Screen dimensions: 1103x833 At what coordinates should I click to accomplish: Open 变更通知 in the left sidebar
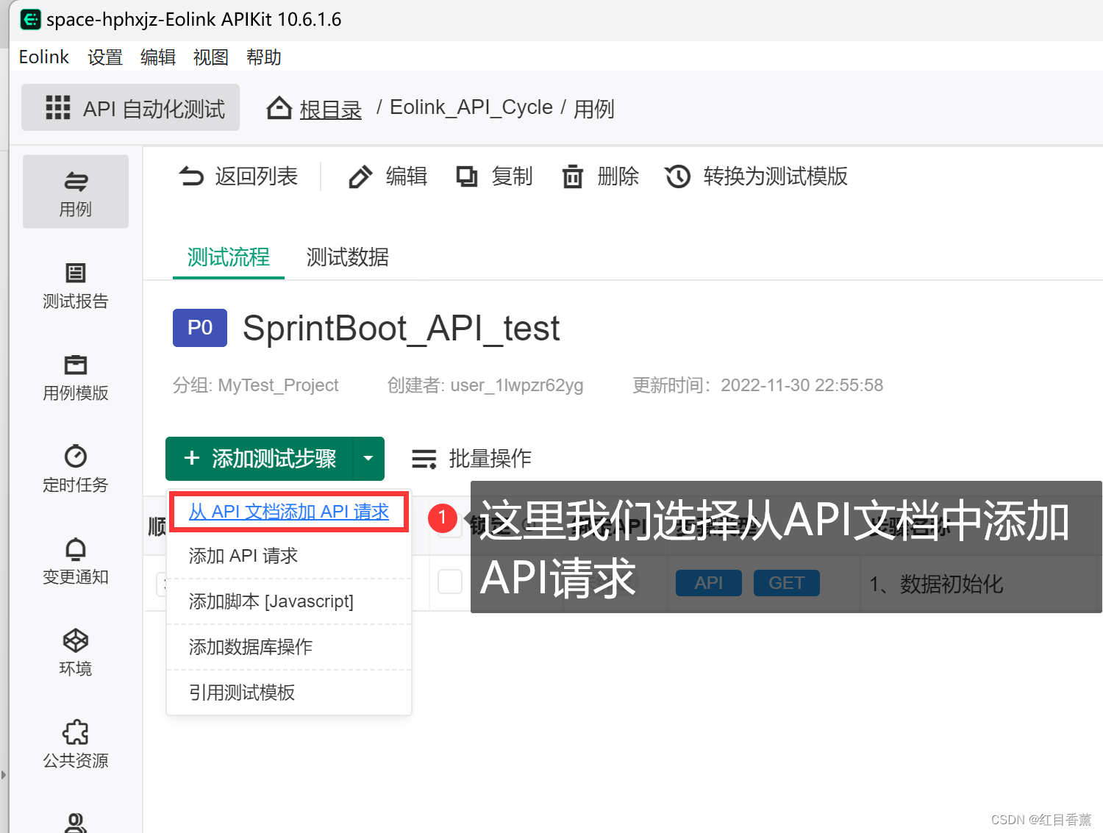[76, 561]
